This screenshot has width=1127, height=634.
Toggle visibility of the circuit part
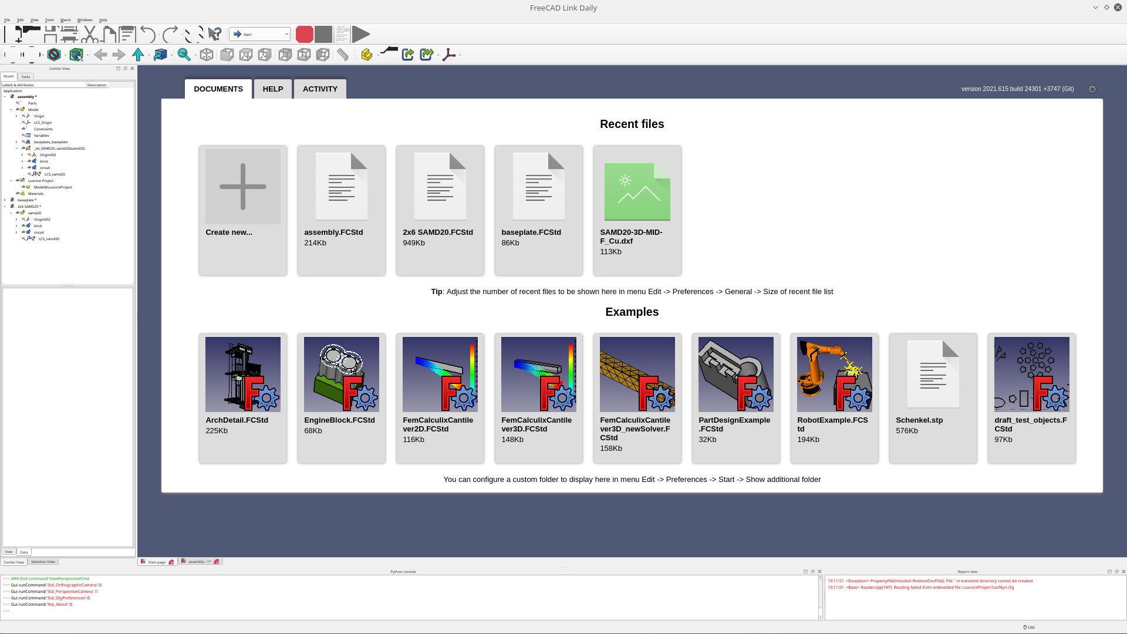tap(29, 167)
